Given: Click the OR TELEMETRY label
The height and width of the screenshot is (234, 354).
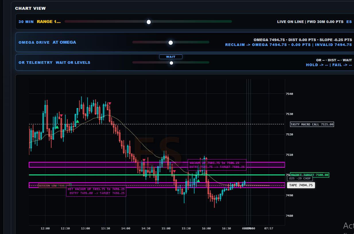Looking at the screenshot, I should click(36, 62).
